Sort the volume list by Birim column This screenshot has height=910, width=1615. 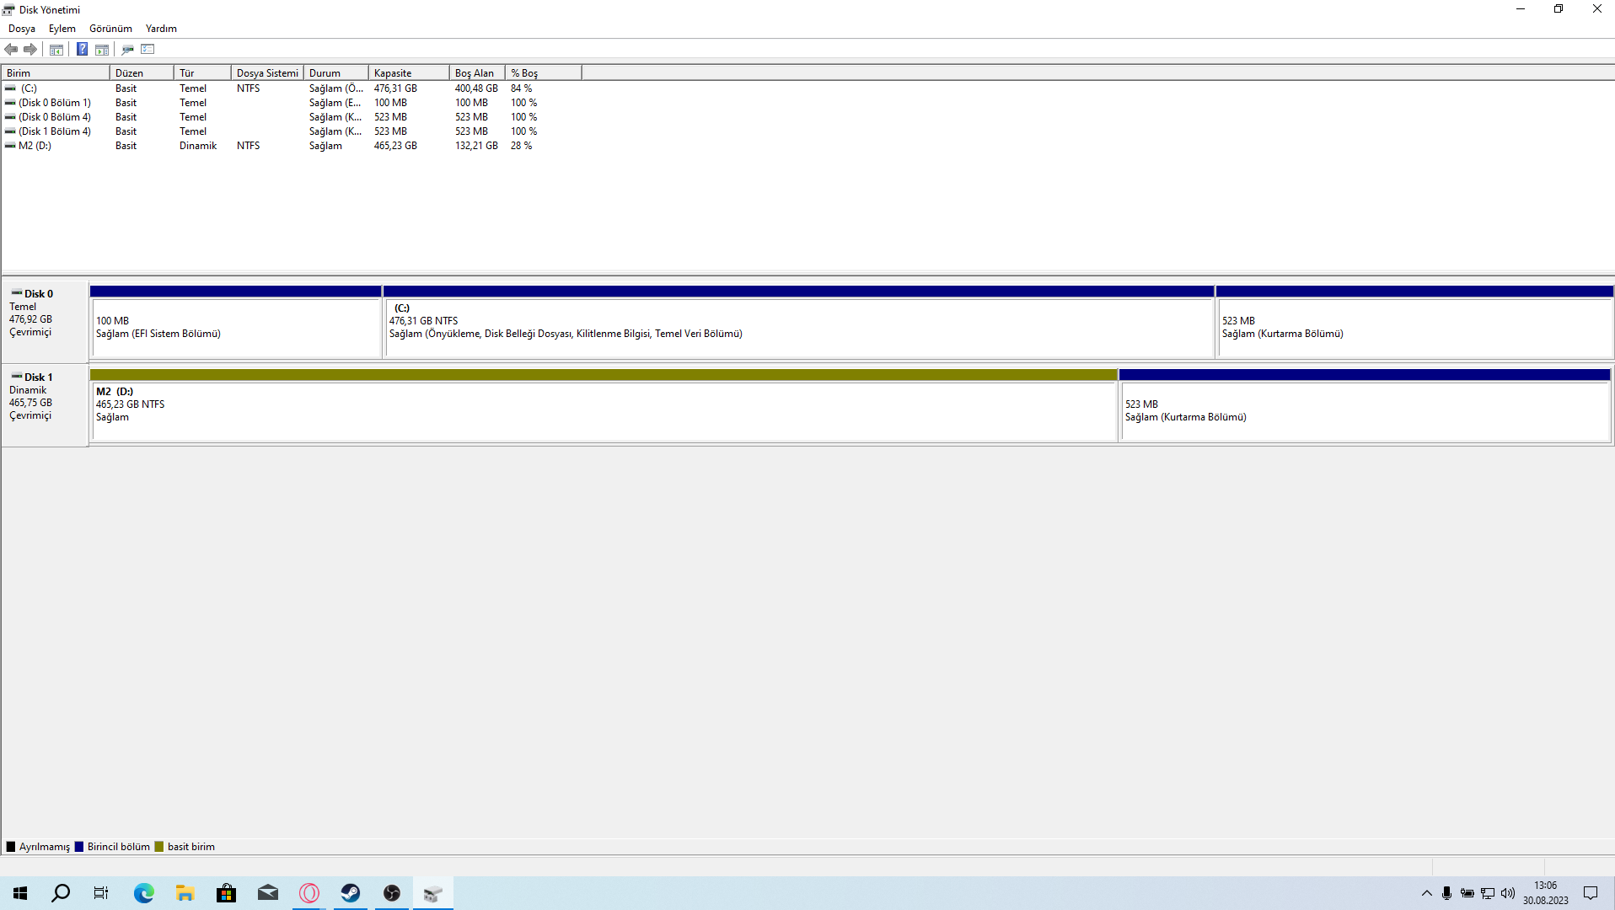pyautogui.click(x=56, y=73)
